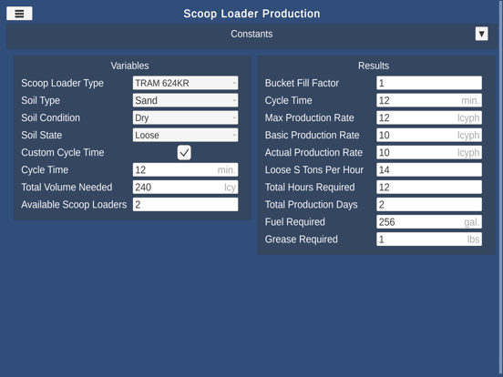Click the Custom Cycle Time label
The image size is (503, 377).
pos(63,153)
